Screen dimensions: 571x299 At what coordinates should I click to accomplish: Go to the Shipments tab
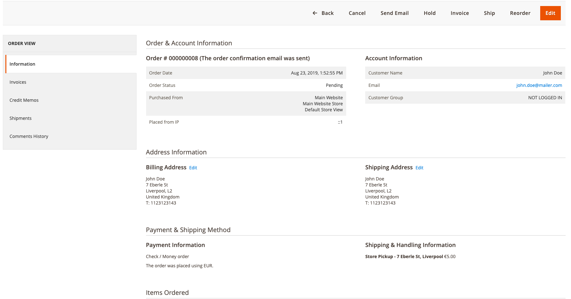pos(20,118)
